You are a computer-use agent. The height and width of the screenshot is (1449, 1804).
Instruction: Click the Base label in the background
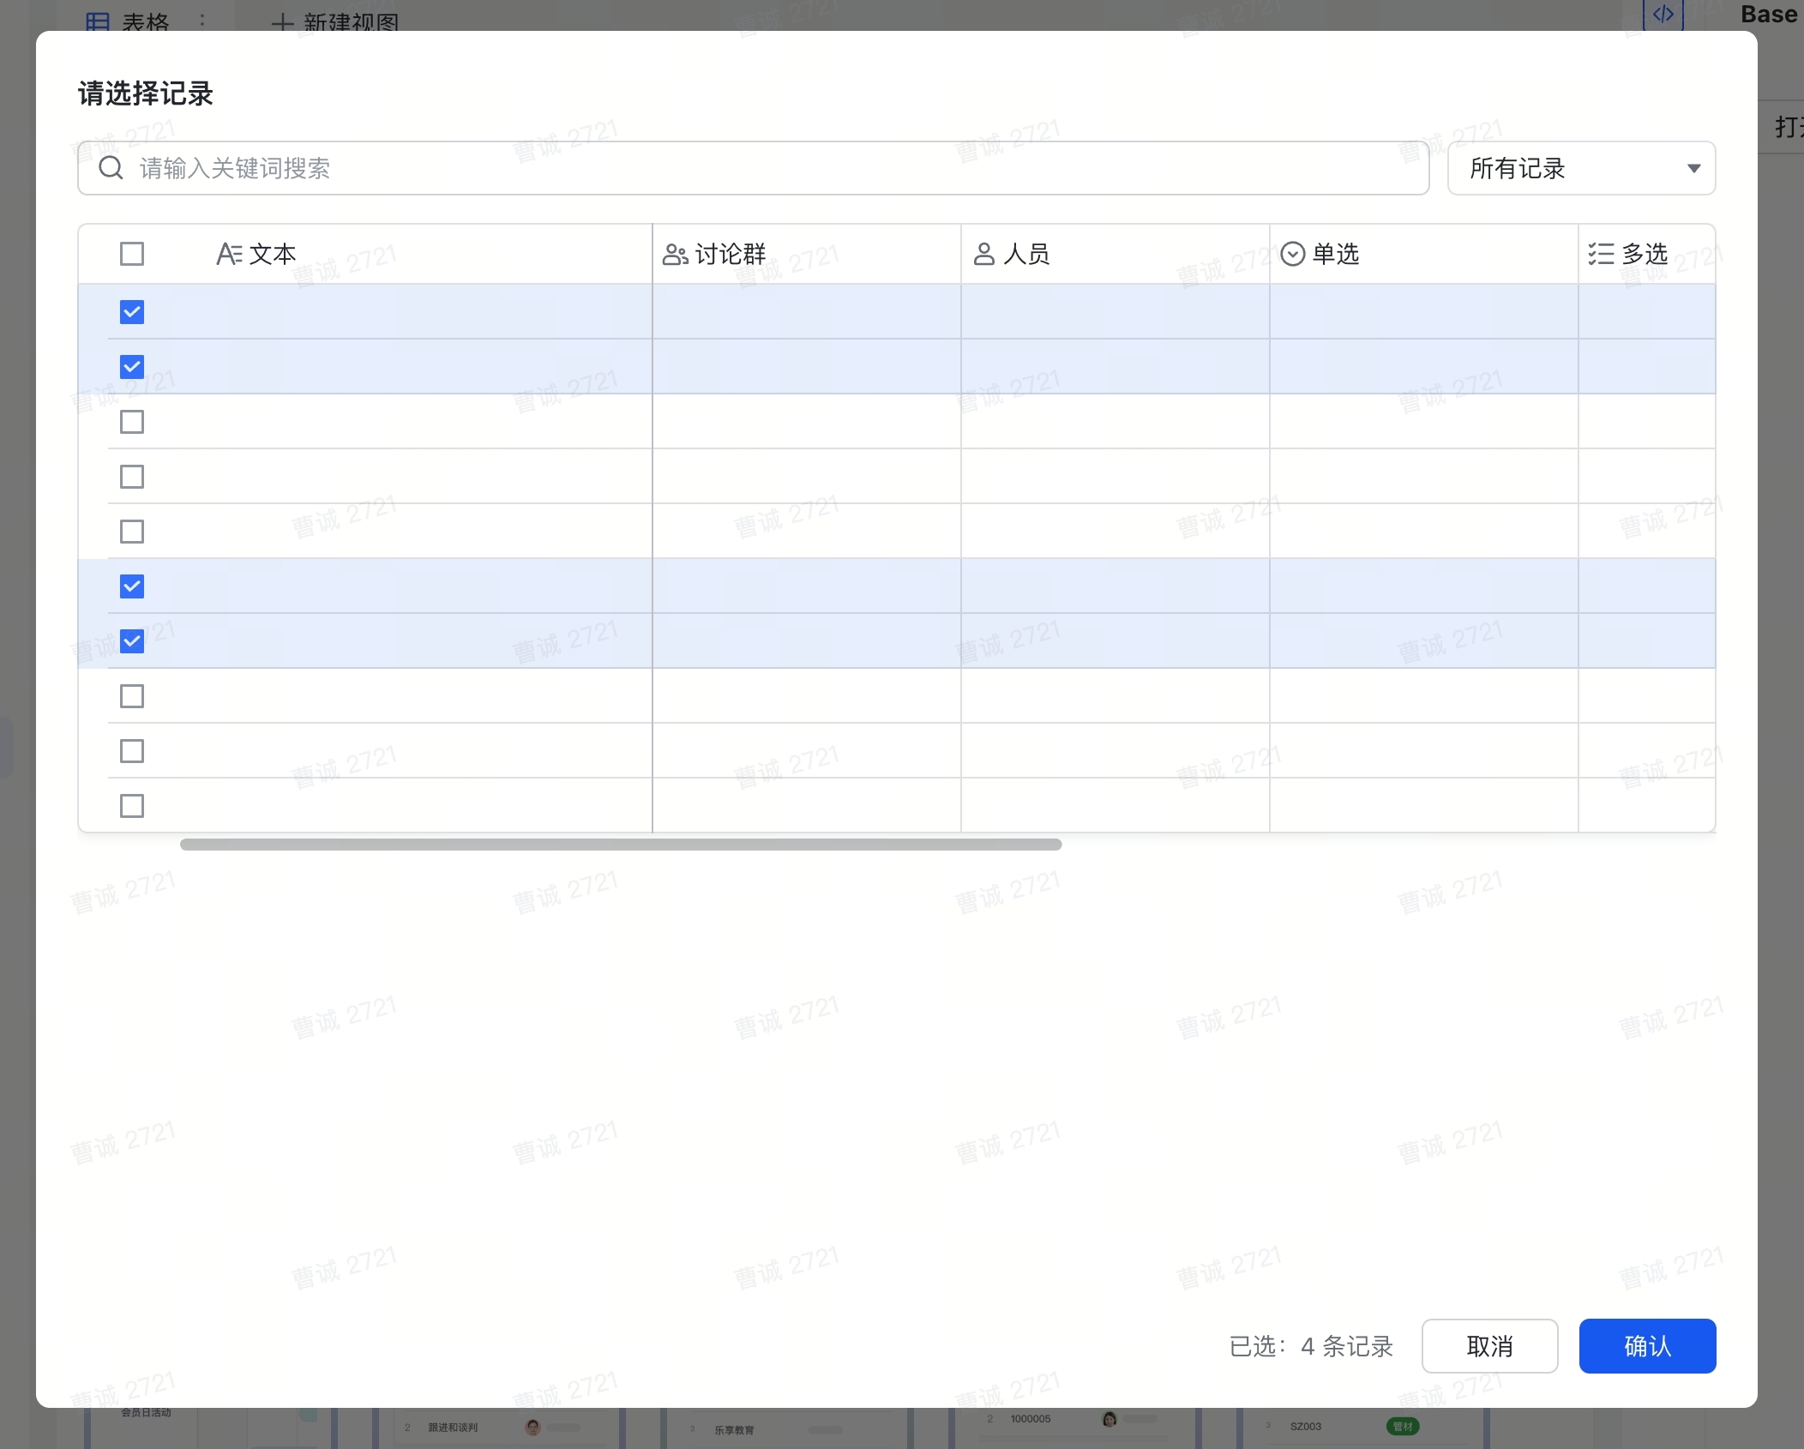coord(1769,14)
